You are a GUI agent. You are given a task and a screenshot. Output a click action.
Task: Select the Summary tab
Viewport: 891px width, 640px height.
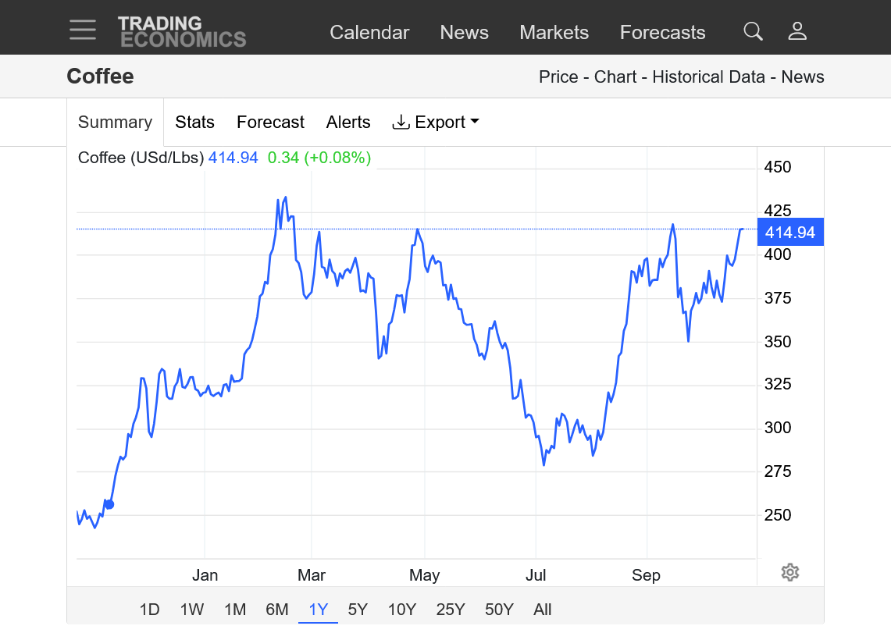[115, 123]
